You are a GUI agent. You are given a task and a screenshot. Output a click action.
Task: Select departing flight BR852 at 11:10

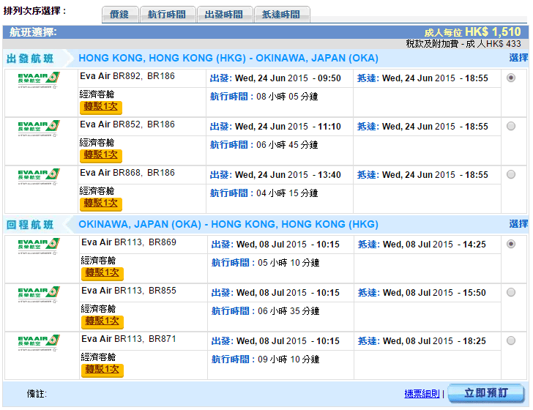point(510,126)
